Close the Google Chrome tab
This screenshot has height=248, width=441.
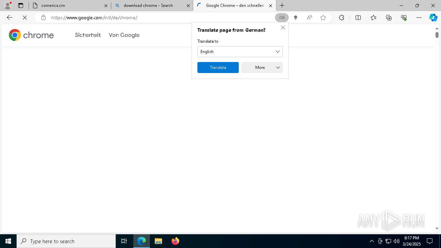click(270, 6)
